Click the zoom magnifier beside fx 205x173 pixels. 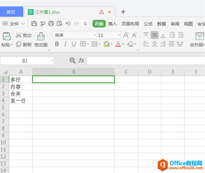[72, 61]
